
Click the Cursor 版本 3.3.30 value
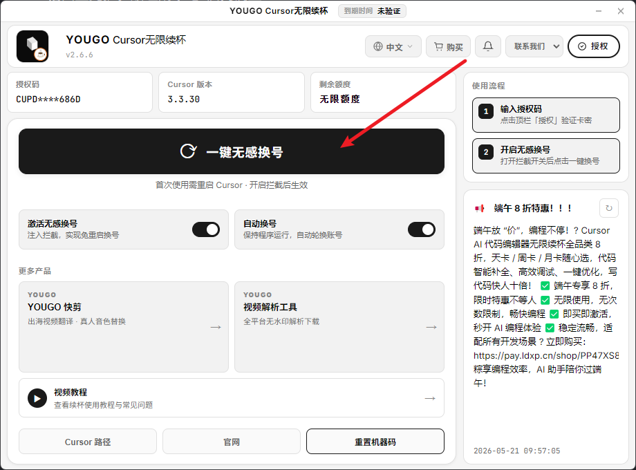184,100
